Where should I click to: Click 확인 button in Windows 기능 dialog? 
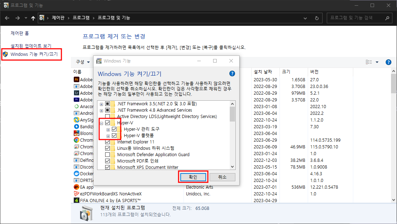(193, 177)
